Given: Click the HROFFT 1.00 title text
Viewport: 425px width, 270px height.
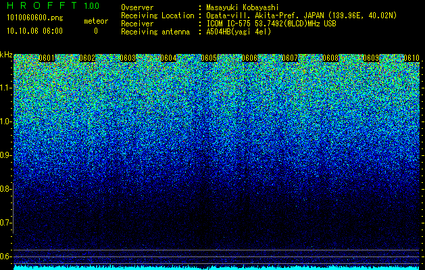Looking at the screenshot, I should coord(53,5).
